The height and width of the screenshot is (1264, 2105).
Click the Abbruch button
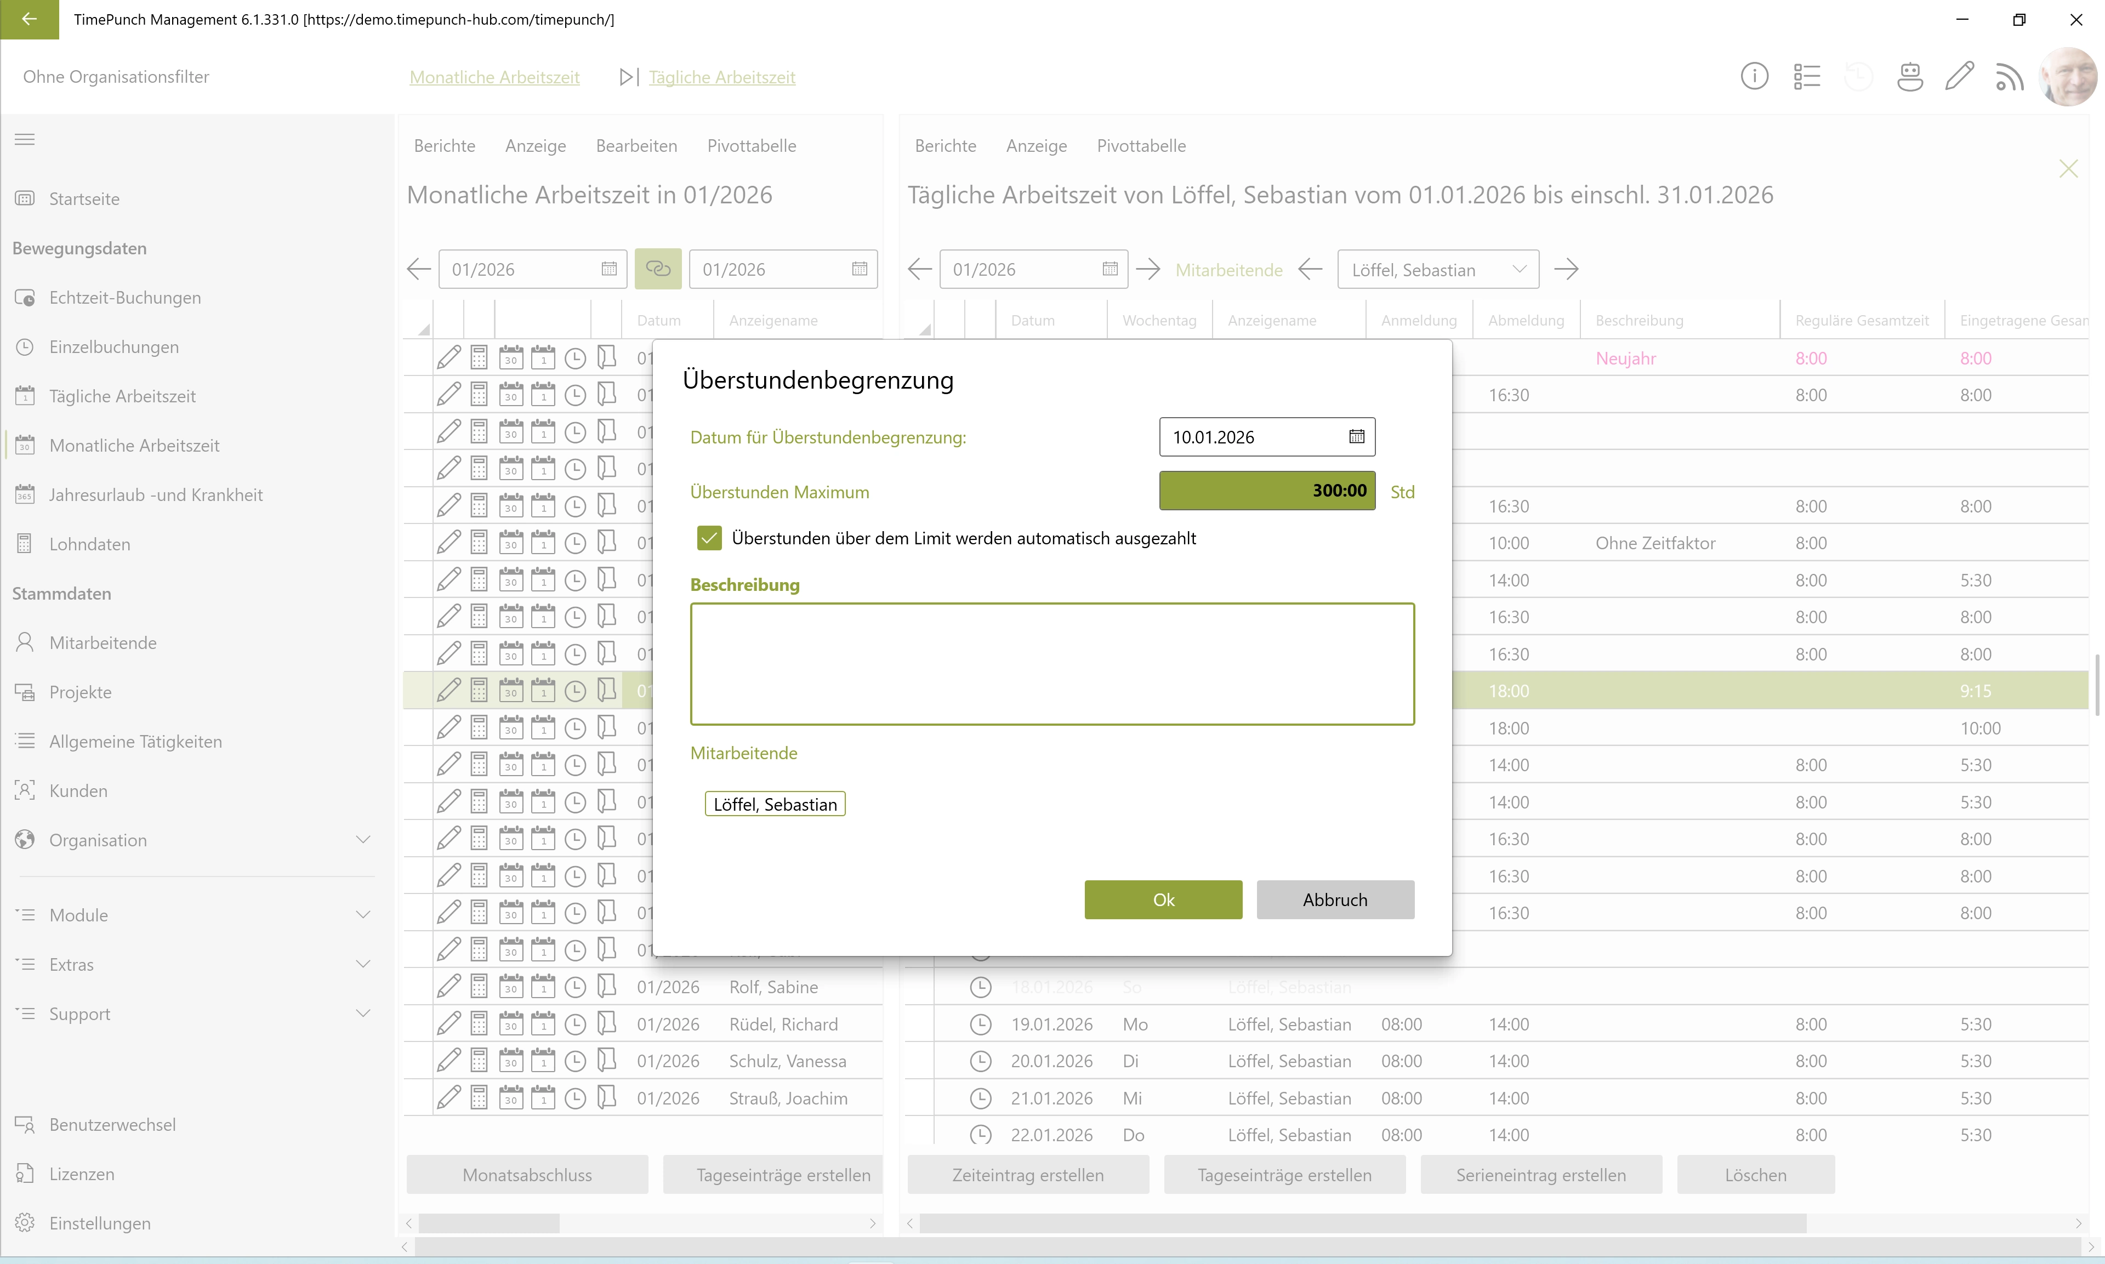point(1334,899)
